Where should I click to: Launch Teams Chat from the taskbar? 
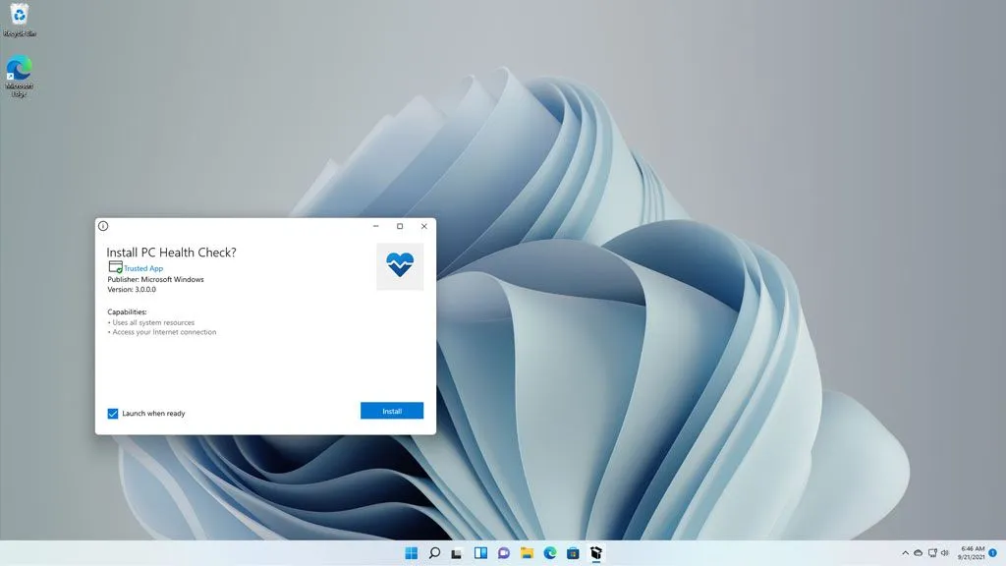pos(504,553)
